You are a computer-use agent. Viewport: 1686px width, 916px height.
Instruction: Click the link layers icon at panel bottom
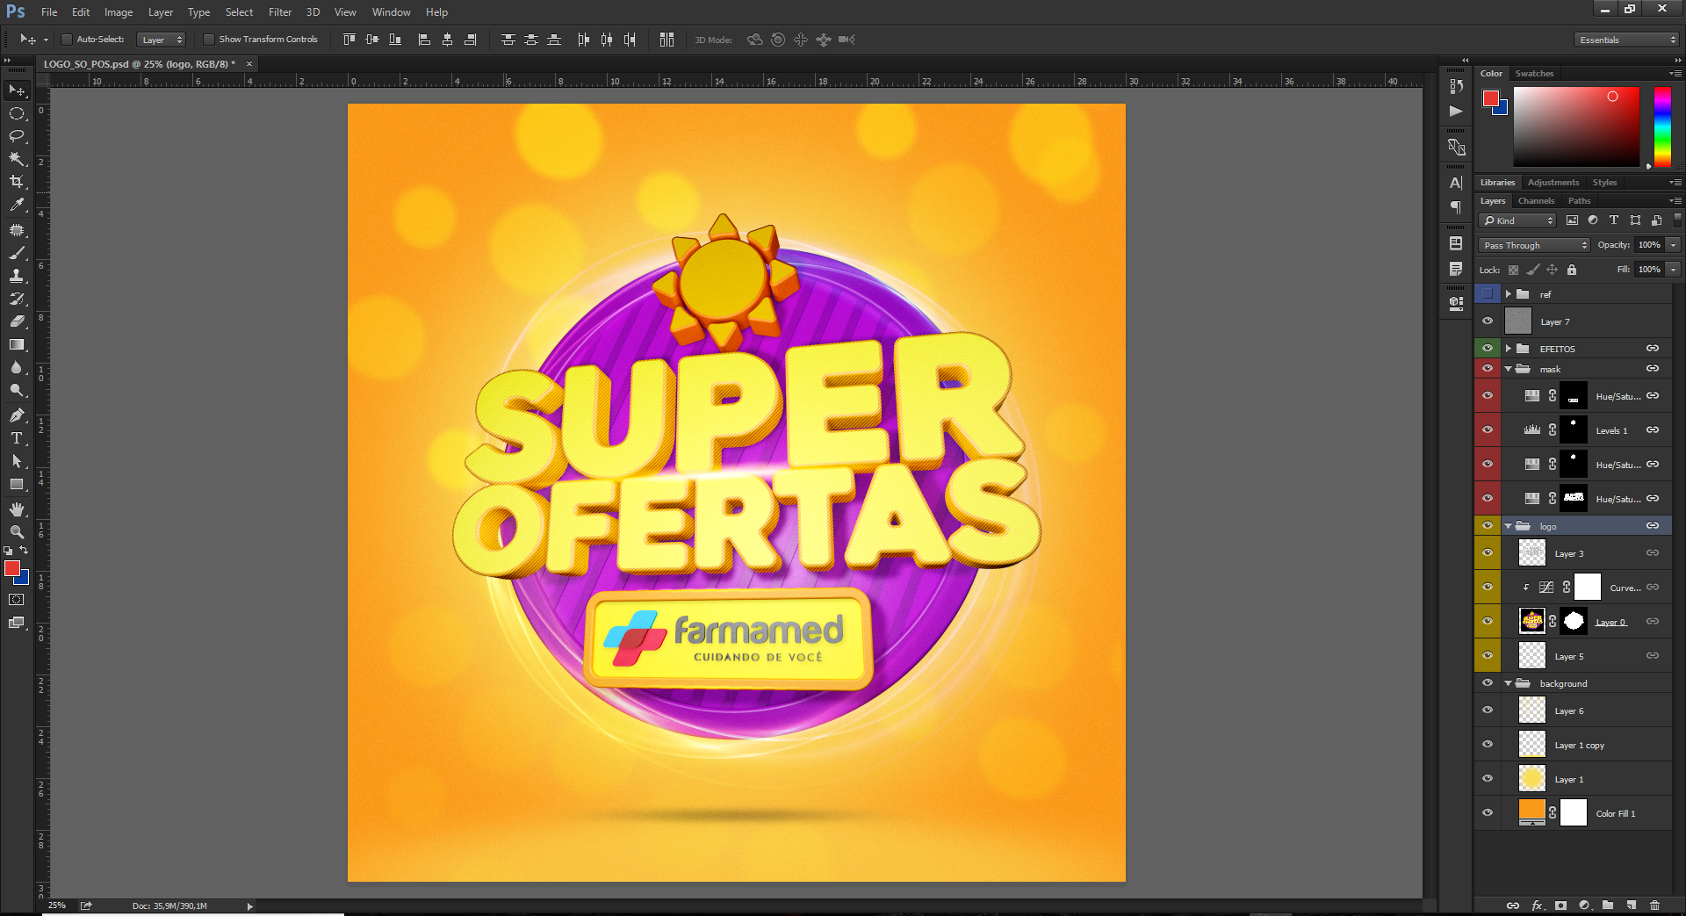(x=1513, y=905)
